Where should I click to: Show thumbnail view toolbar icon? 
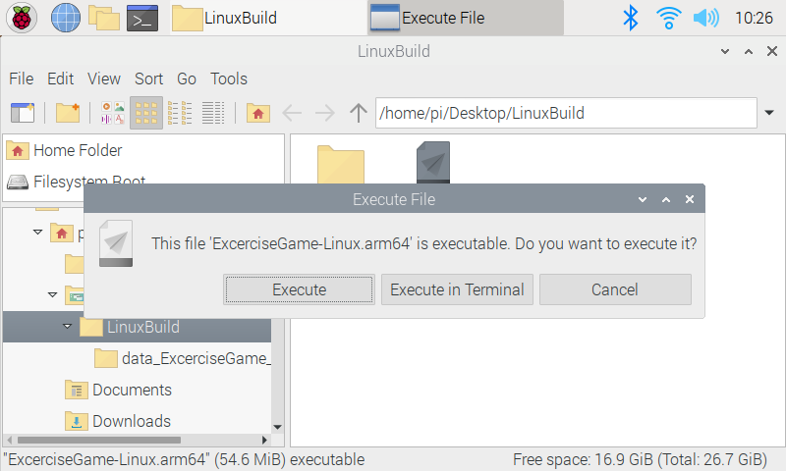113,113
